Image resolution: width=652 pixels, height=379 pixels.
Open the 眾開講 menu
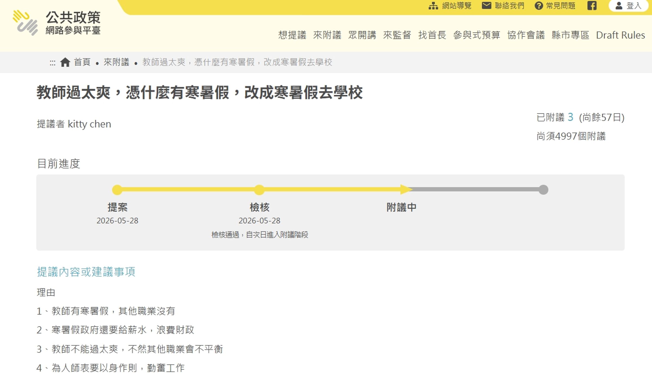(362, 35)
